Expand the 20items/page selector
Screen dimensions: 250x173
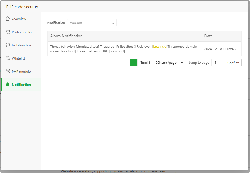pos(169,63)
